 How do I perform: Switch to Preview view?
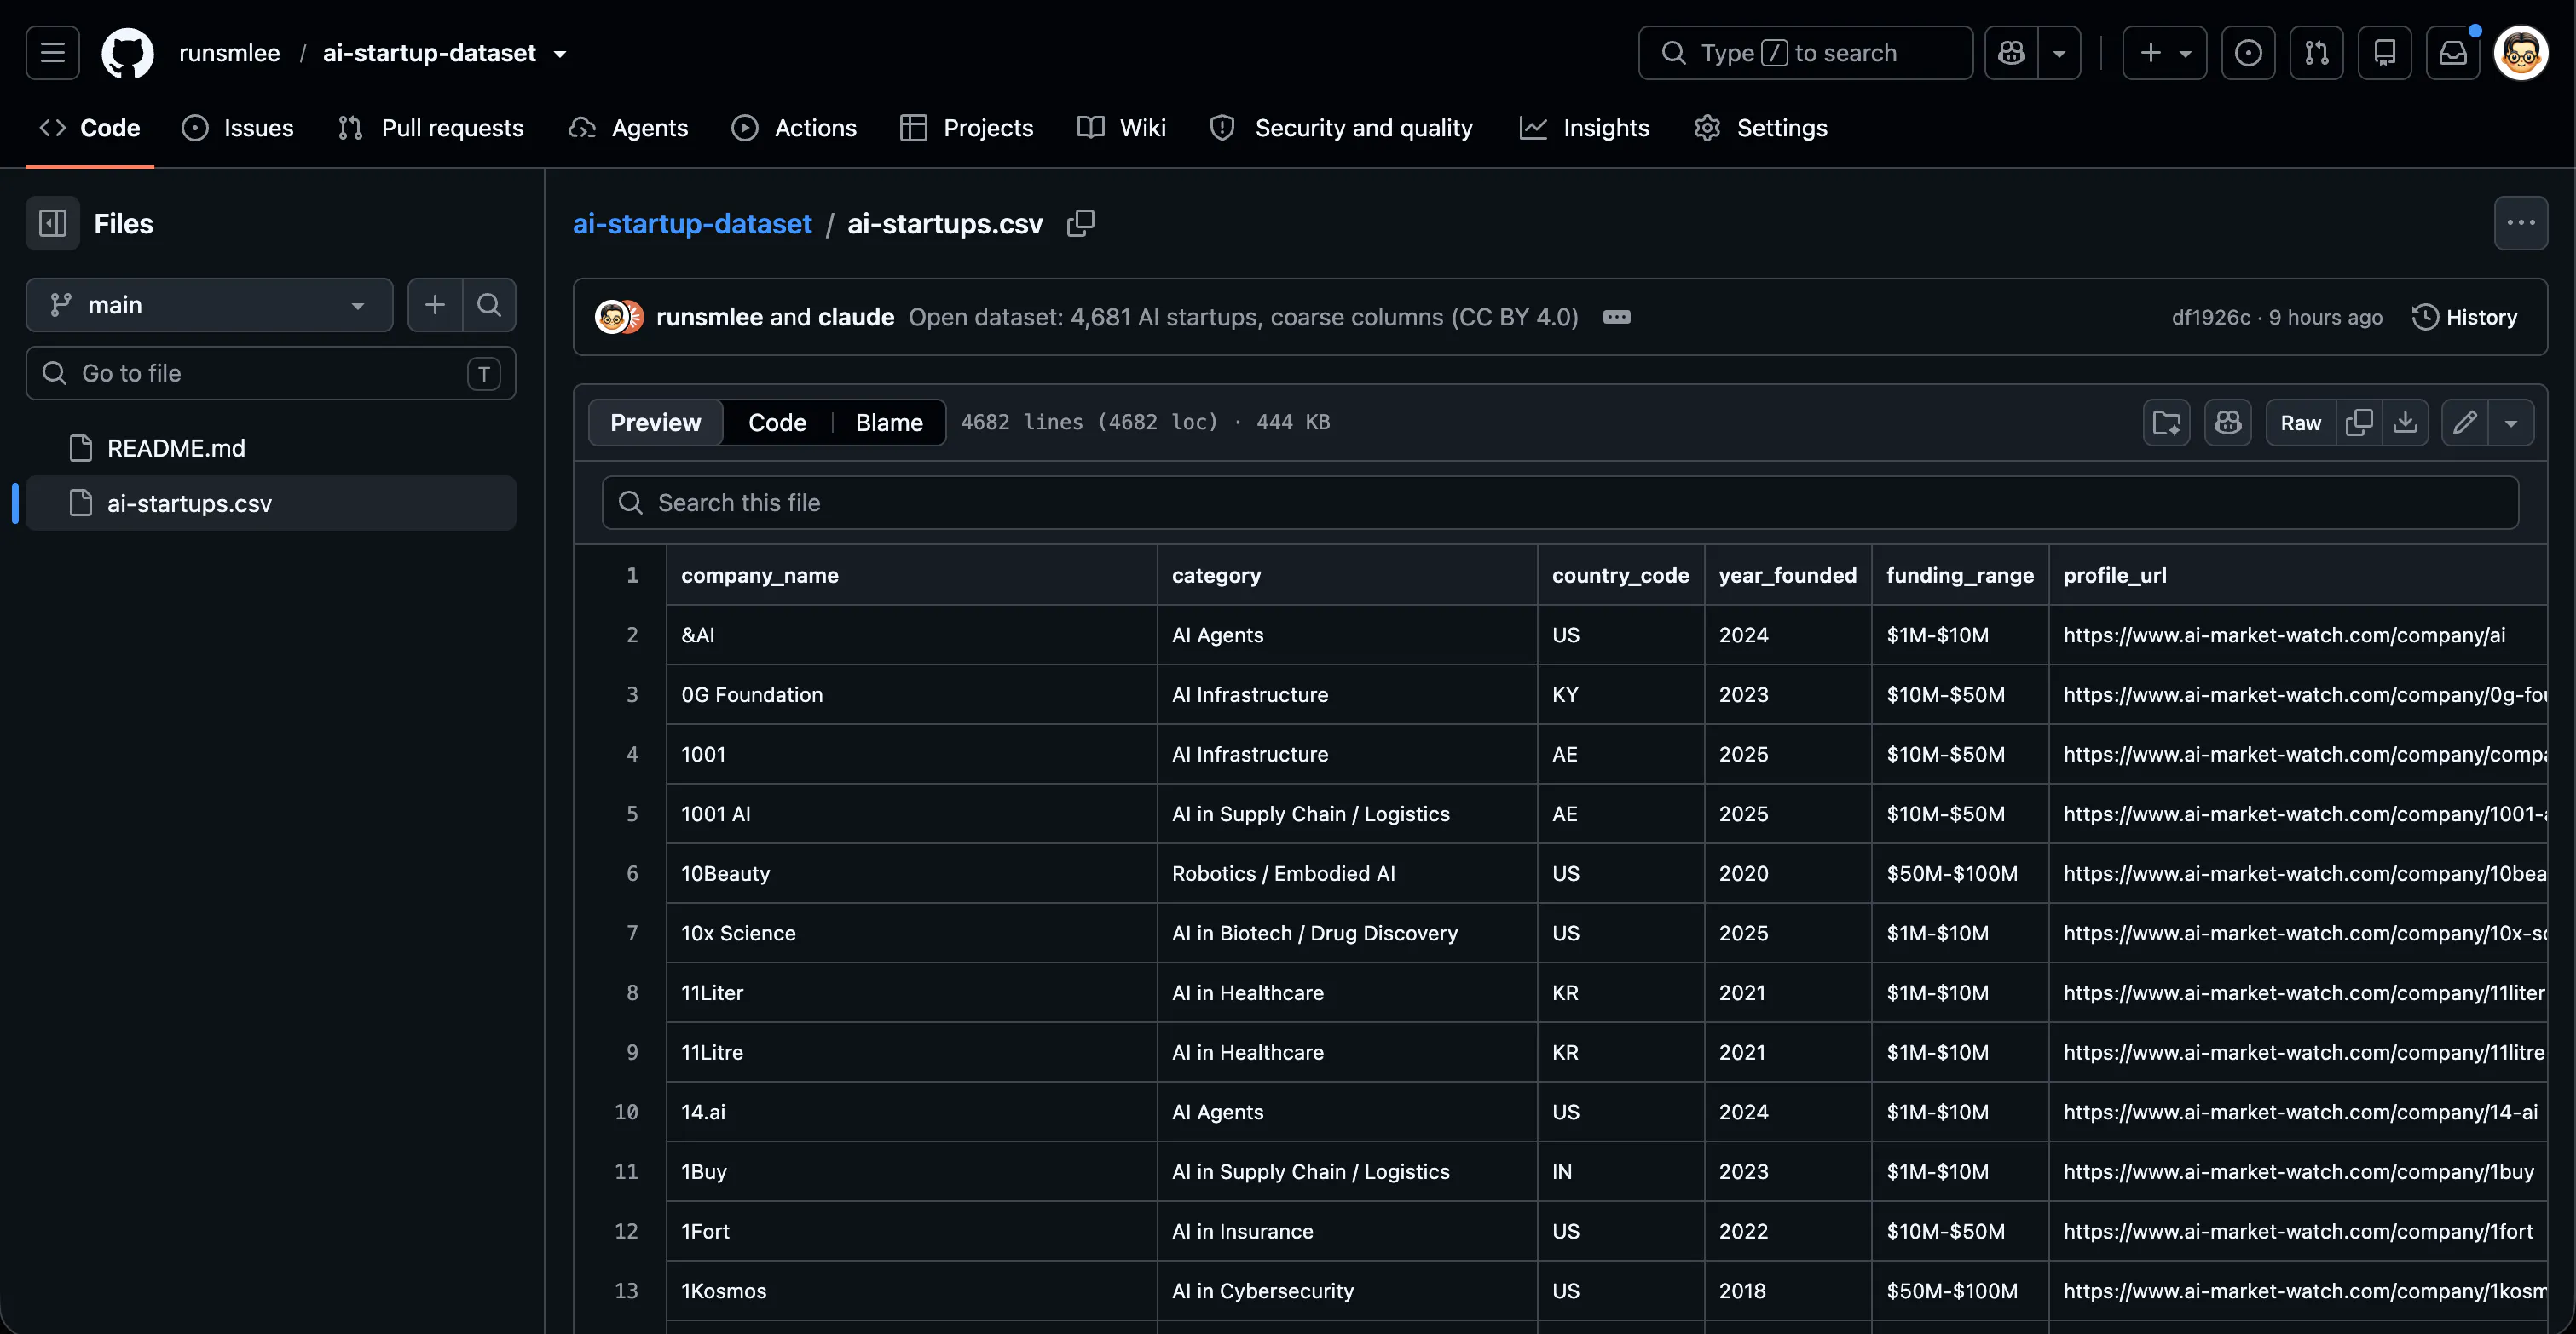(x=655, y=423)
